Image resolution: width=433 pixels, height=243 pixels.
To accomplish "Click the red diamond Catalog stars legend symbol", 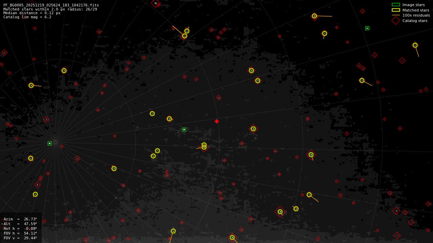I will [x=395, y=21].
